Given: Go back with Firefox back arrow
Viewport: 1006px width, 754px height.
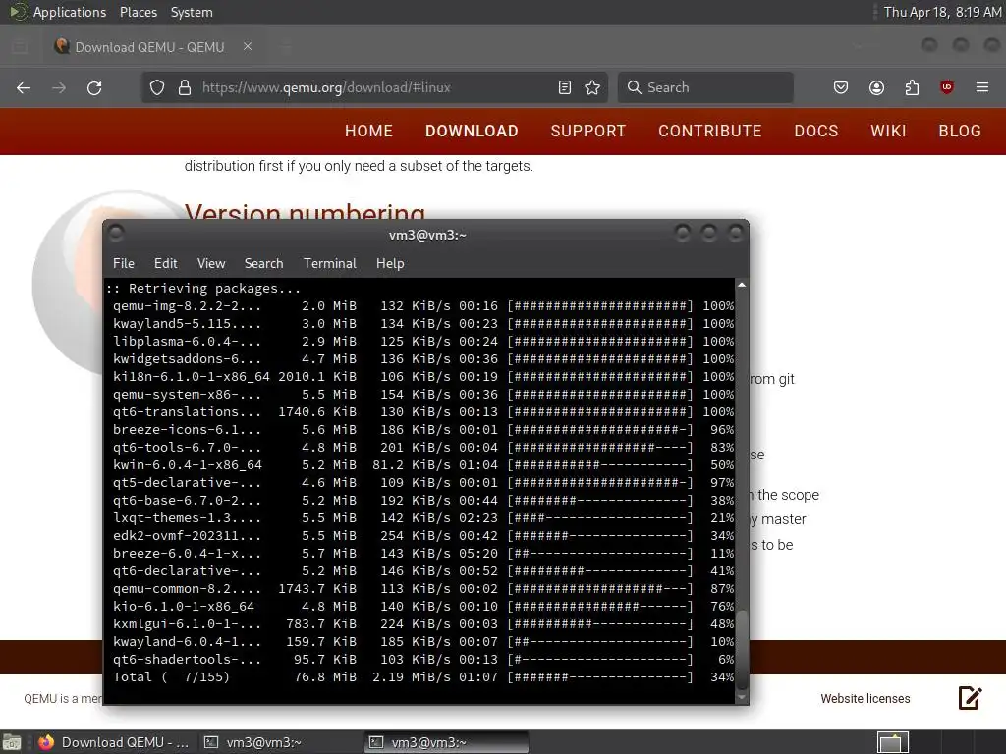Looking at the screenshot, I should [x=24, y=87].
